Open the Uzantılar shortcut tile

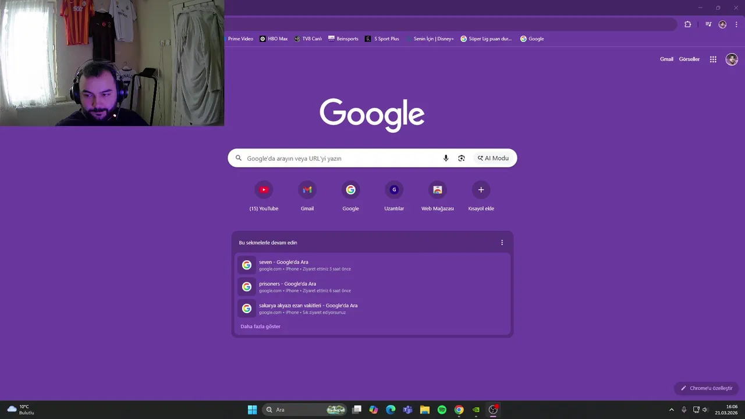point(394,196)
